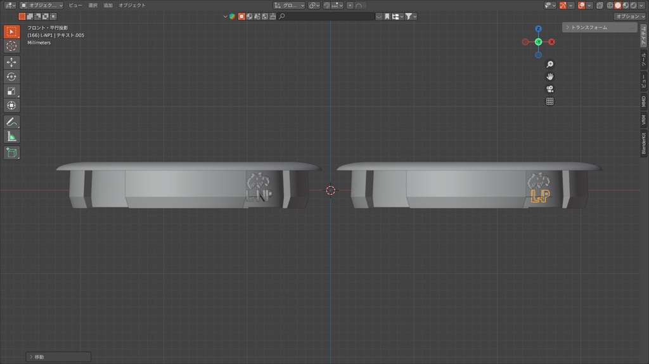Image resolution: width=649 pixels, height=364 pixels.
Task: Switch to the BlenderKit sidebar tab
Action: (x=644, y=144)
